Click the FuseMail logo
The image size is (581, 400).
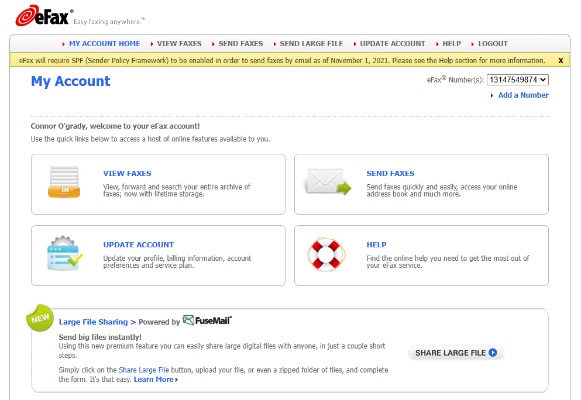click(207, 320)
